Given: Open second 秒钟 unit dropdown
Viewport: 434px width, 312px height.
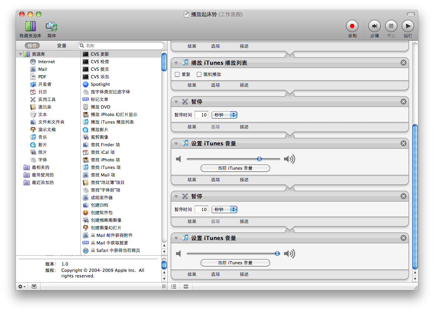Looking at the screenshot, I should tap(224, 209).
